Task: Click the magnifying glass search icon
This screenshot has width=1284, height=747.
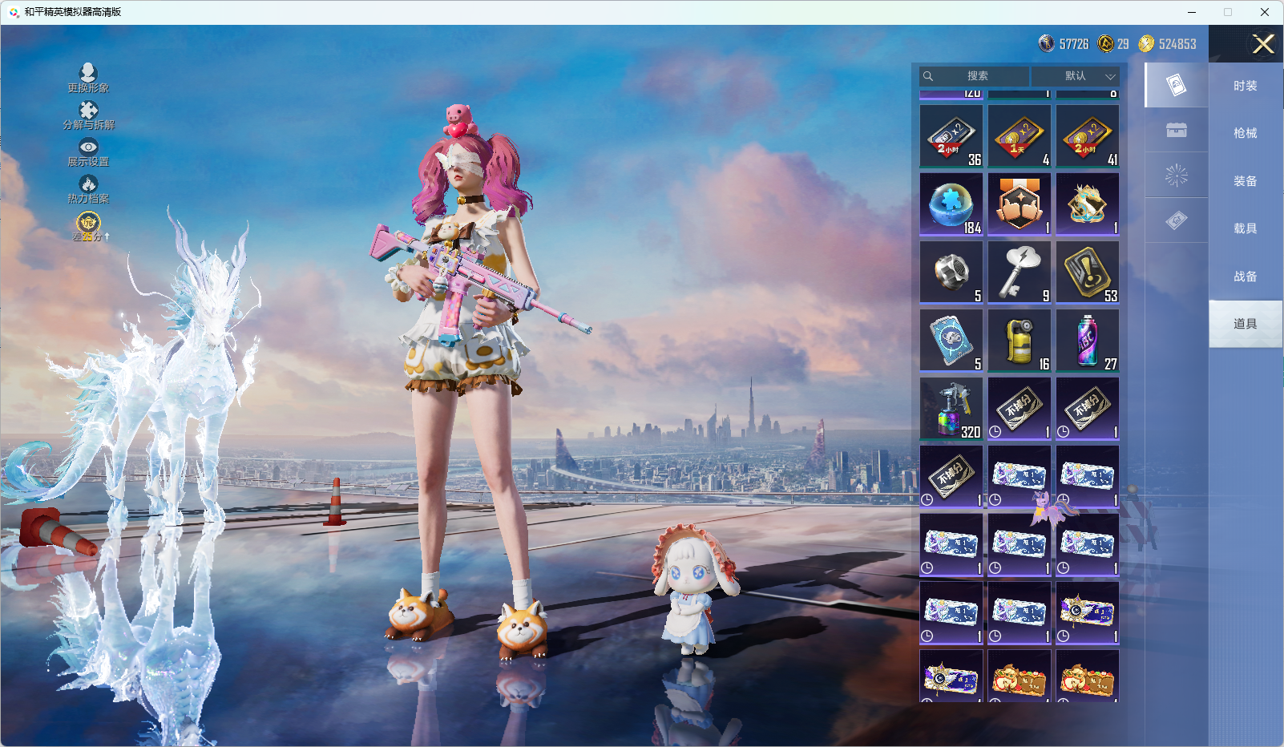Action: [x=928, y=76]
